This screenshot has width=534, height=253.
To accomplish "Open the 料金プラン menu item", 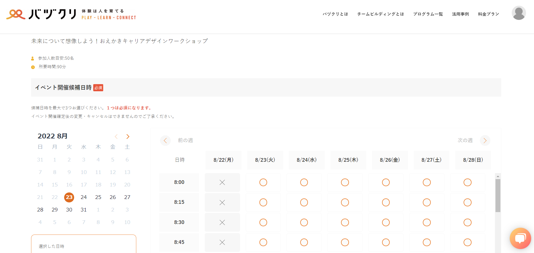I will click(x=488, y=14).
